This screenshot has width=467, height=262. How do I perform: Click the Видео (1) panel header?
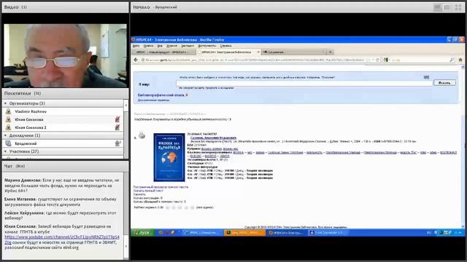pos(65,7)
